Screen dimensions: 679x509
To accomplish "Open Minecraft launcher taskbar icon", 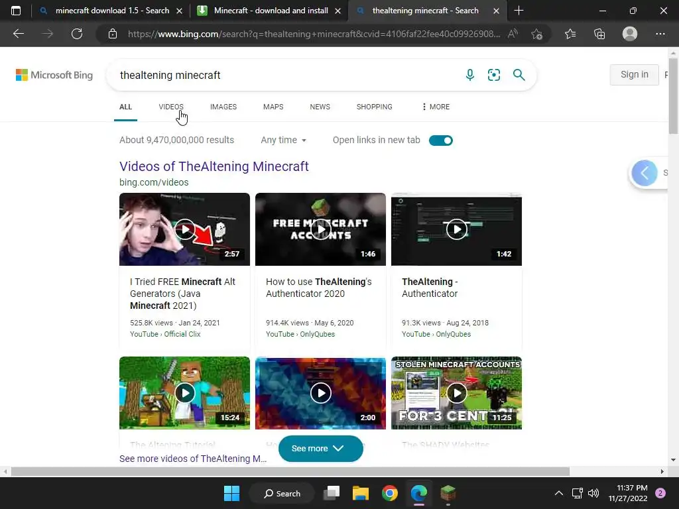I will click(x=448, y=493).
